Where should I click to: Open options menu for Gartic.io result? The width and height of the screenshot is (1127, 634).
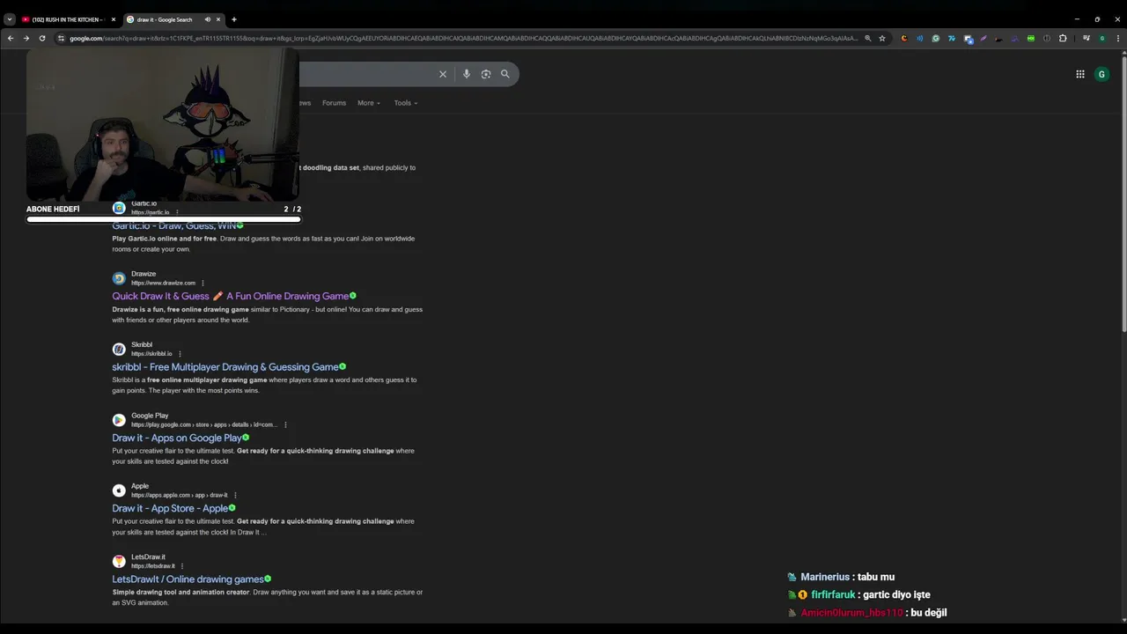click(177, 212)
